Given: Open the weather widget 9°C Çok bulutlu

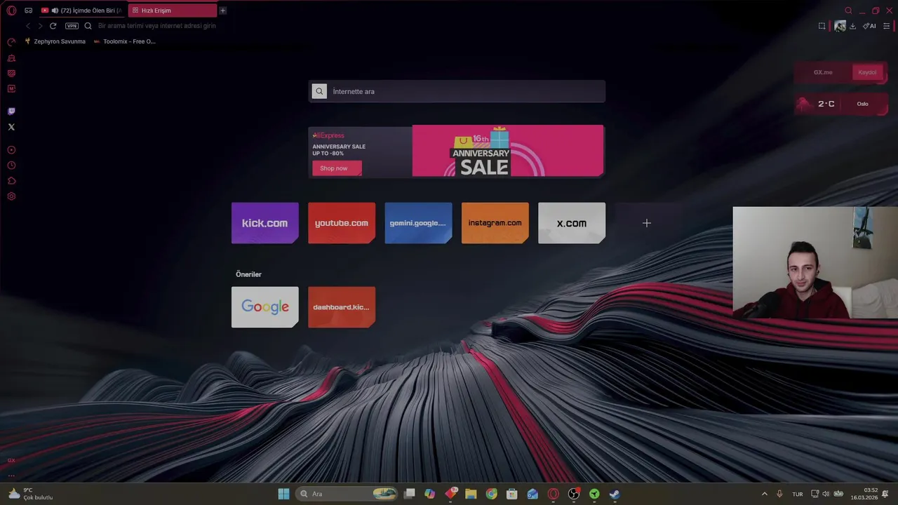Looking at the screenshot, I should click(30, 494).
